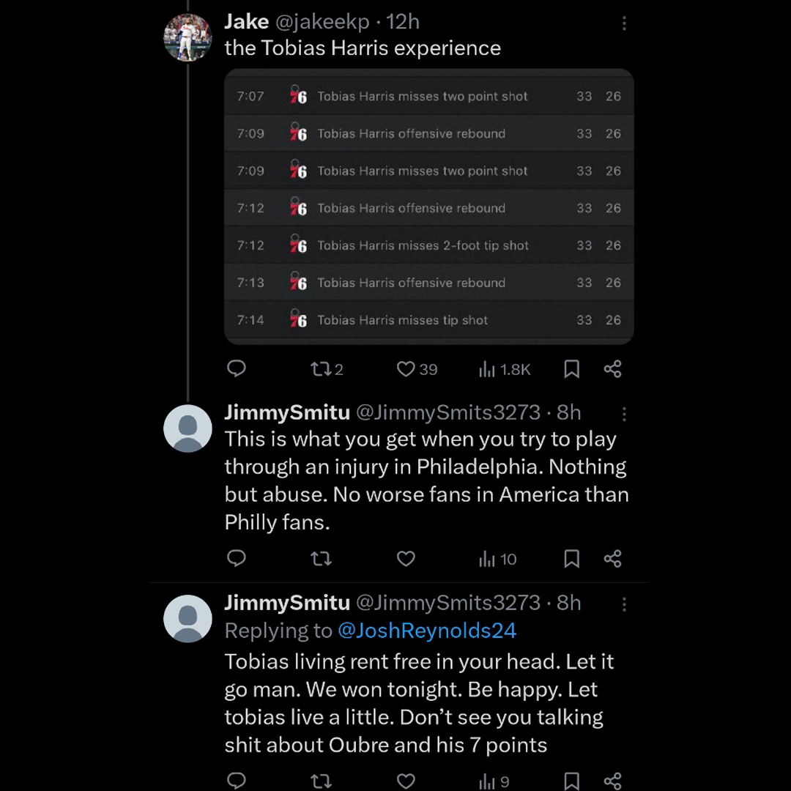This screenshot has height=791, width=791.
Task: Open Jake's profile via his display name
Action: (246, 22)
